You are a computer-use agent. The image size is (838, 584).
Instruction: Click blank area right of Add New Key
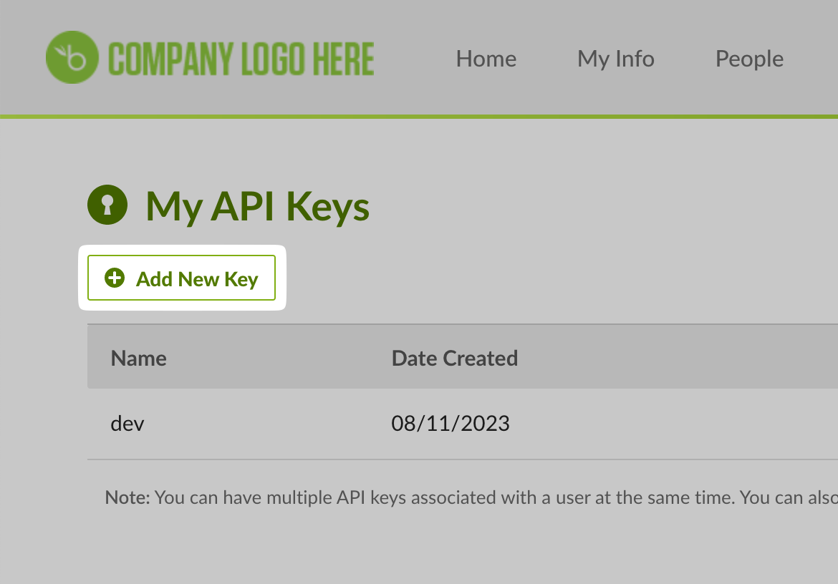561,278
